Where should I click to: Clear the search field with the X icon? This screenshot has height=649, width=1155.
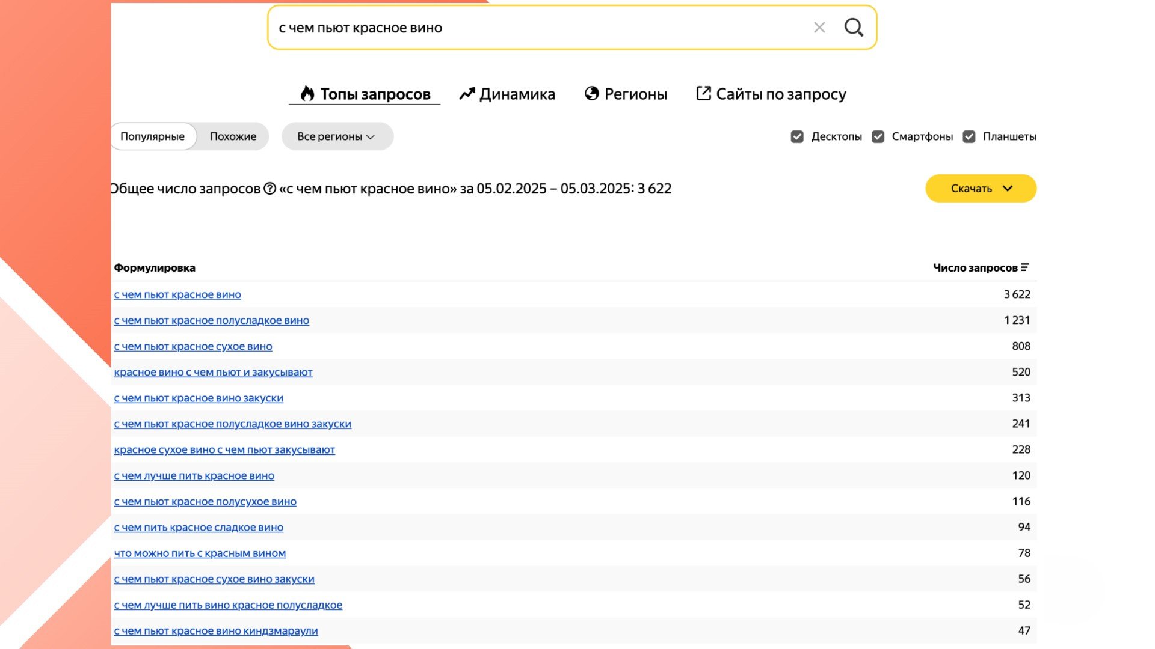[819, 28]
